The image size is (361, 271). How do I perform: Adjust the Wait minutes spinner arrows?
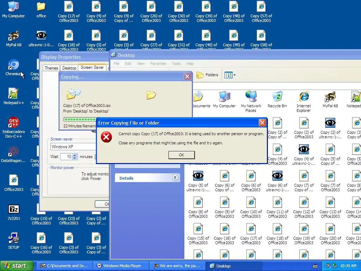coord(75,157)
